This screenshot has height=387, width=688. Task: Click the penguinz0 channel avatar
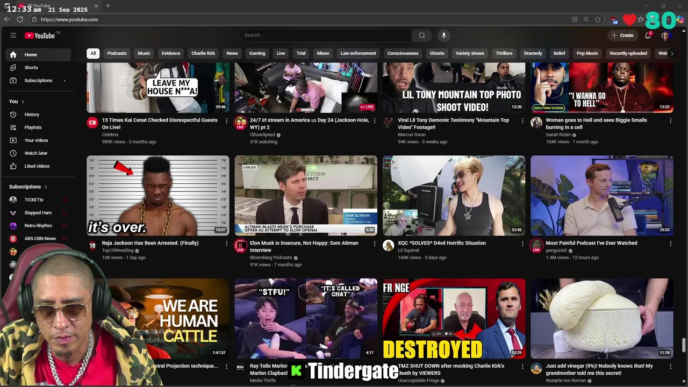click(x=536, y=246)
